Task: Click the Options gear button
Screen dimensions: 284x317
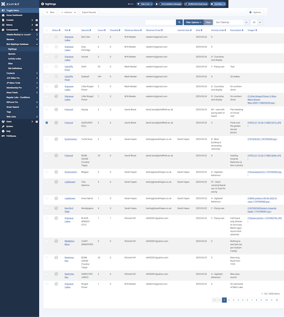Action: click(255, 12)
